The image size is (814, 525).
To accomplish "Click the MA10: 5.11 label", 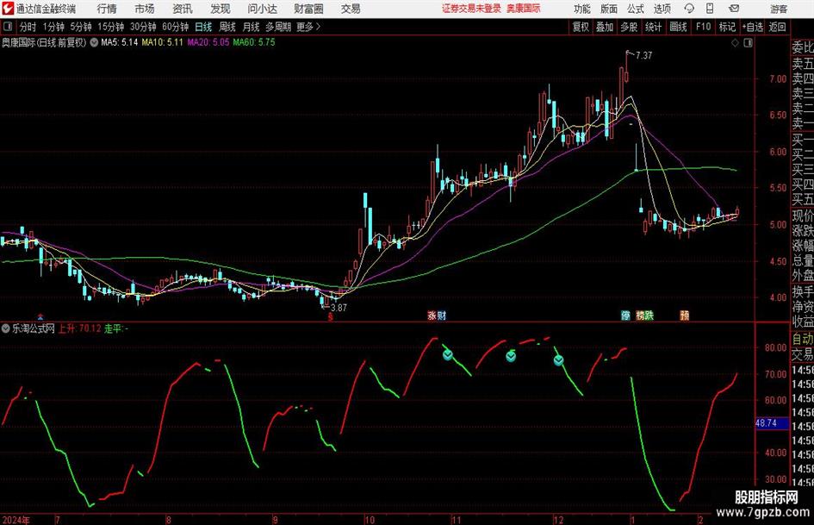I will point(163,42).
